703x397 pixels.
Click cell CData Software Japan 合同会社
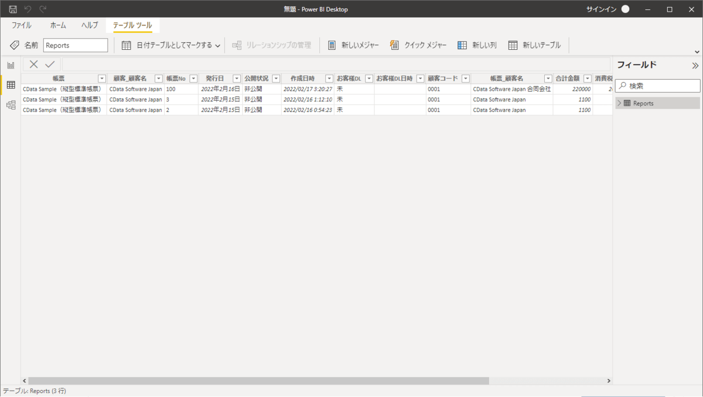click(511, 90)
